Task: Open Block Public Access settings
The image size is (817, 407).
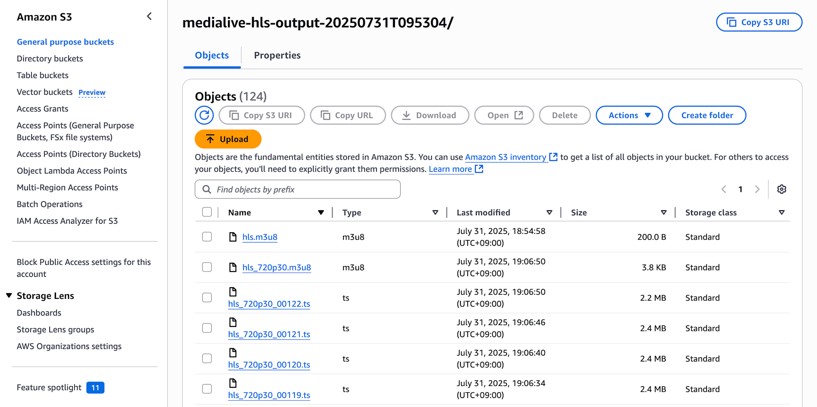Action: point(84,268)
